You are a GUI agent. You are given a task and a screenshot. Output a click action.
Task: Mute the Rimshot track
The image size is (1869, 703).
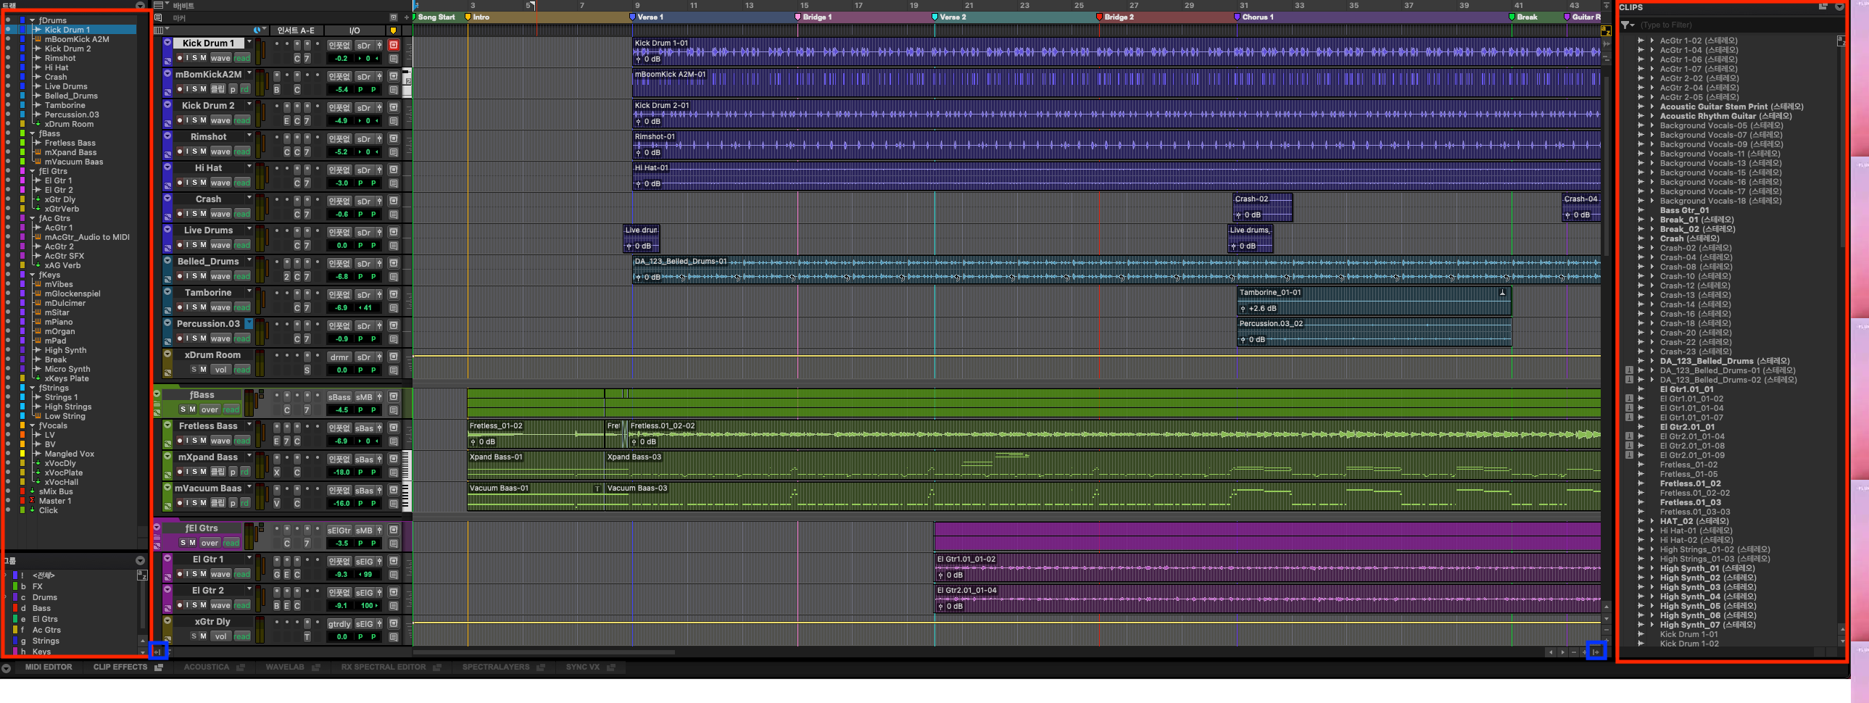coord(203,151)
